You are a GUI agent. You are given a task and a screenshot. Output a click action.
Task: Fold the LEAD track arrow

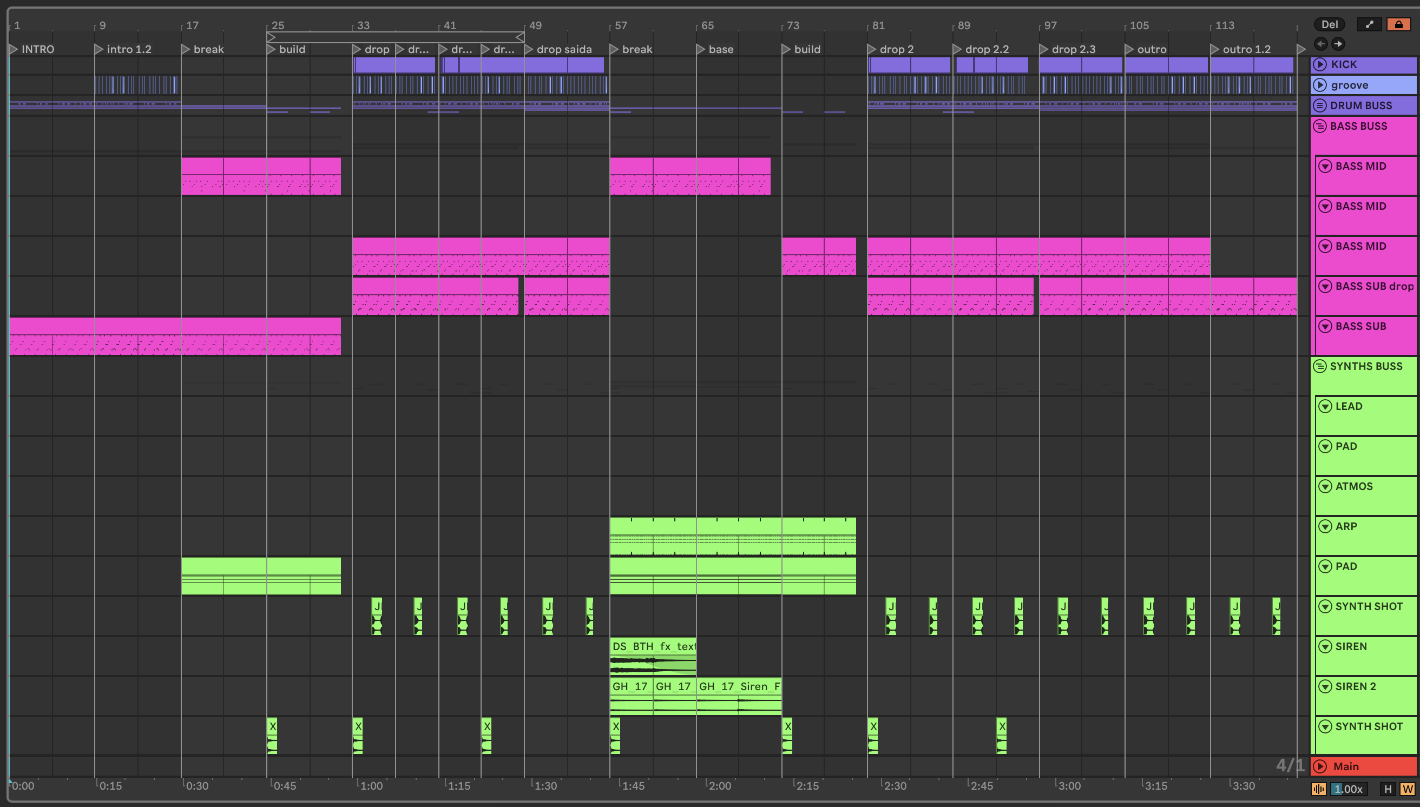(x=1325, y=406)
